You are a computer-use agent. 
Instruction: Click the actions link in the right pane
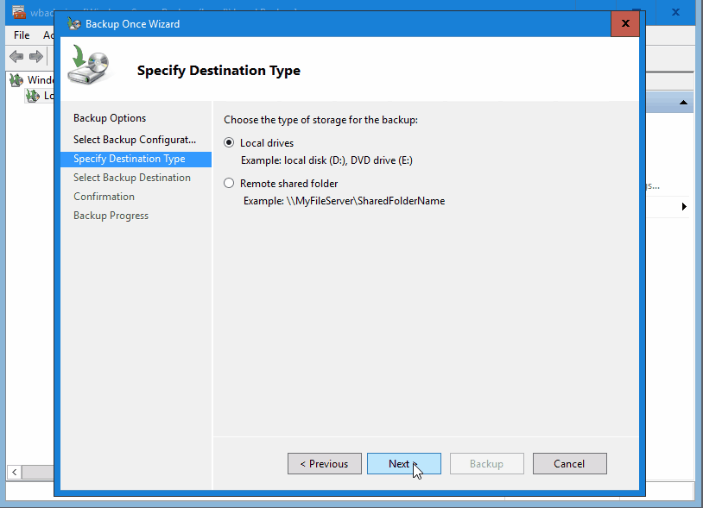coord(650,187)
